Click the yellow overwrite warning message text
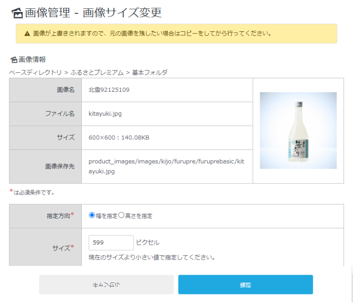 point(152,34)
